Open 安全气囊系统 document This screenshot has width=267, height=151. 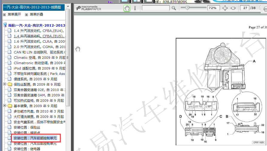pos(39,122)
